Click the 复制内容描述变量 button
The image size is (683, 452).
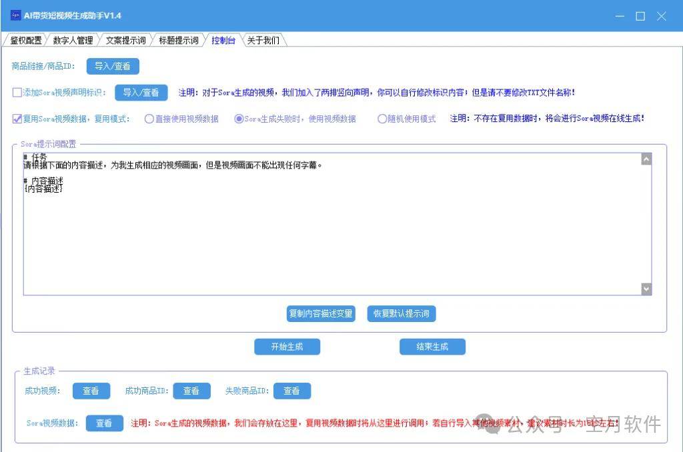click(x=321, y=313)
